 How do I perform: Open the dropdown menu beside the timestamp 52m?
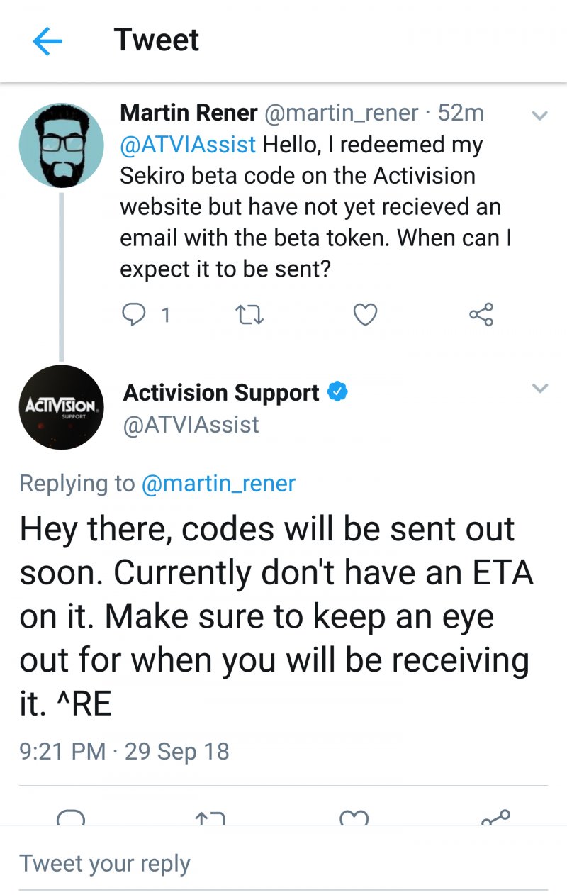click(540, 115)
